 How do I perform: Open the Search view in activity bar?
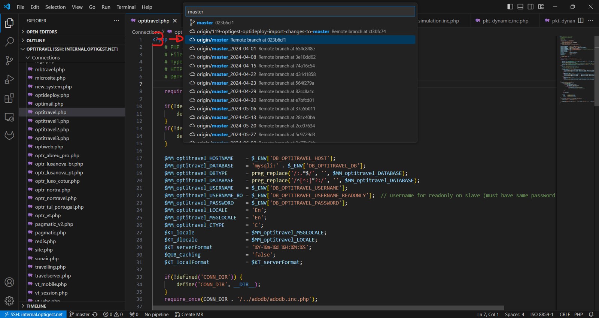point(9,42)
